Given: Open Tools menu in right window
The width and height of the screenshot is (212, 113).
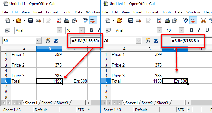Looking at the screenshot, I should 166,12.
